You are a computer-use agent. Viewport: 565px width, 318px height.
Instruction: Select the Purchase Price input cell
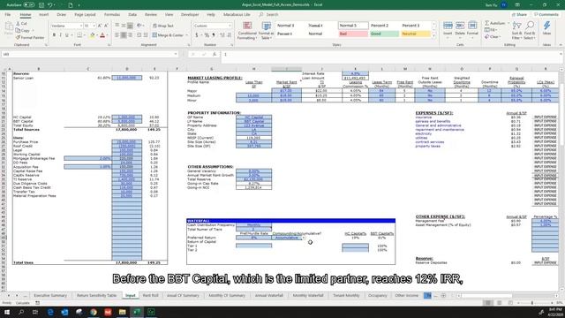126,141
